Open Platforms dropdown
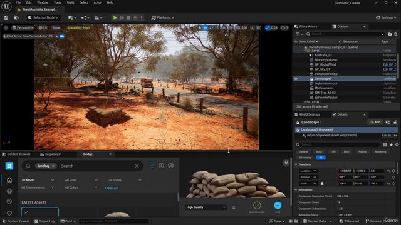 tap(163, 17)
